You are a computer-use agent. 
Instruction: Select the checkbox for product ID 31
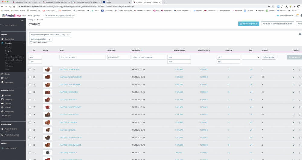coord(30,115)
